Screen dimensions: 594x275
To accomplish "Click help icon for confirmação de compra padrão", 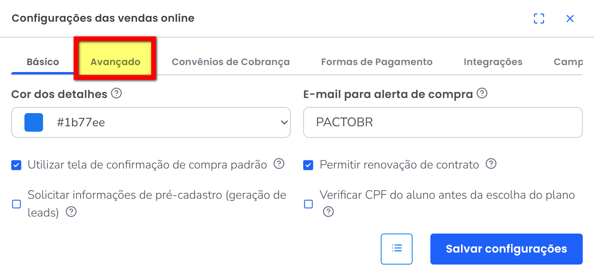I will tap(279, 164).
